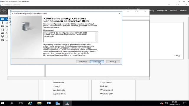This screenshot has width=189, height=106.
Task: Open Zdarzenia in the left tile
Action: pos(58,82)
